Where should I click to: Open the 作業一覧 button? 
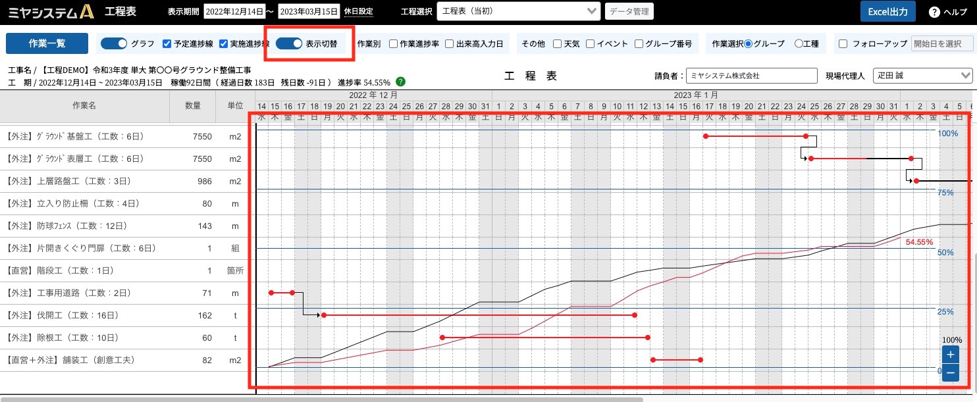click(x=47, y=43)
